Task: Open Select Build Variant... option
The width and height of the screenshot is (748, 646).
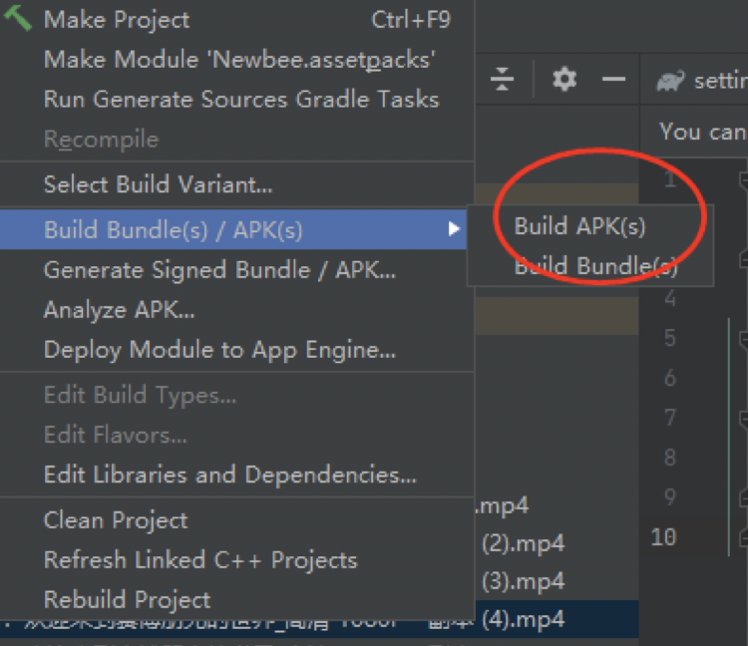Action: (158, 184)
